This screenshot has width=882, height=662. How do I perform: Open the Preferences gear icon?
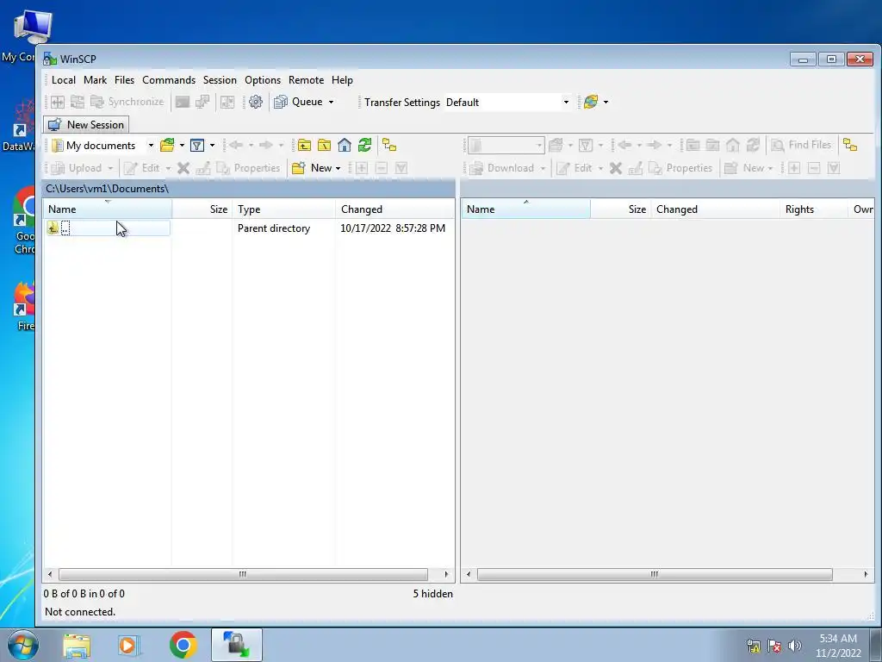pyautogui.click(x=255, y=102)
